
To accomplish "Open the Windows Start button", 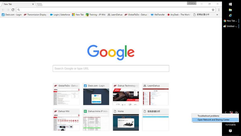I will (230, 4).
